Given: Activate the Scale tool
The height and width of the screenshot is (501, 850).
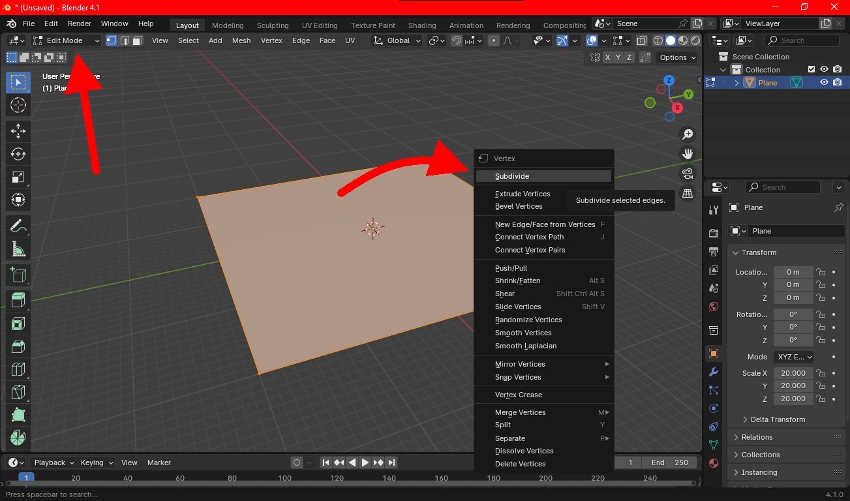Looking at the screenshot, I should 18,177.
